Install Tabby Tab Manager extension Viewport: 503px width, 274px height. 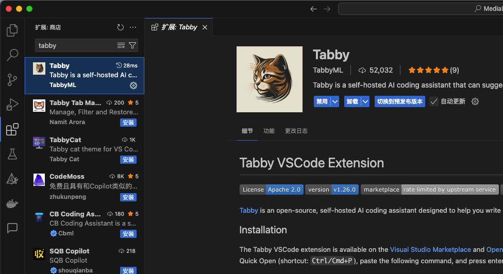tap(128, 123)
